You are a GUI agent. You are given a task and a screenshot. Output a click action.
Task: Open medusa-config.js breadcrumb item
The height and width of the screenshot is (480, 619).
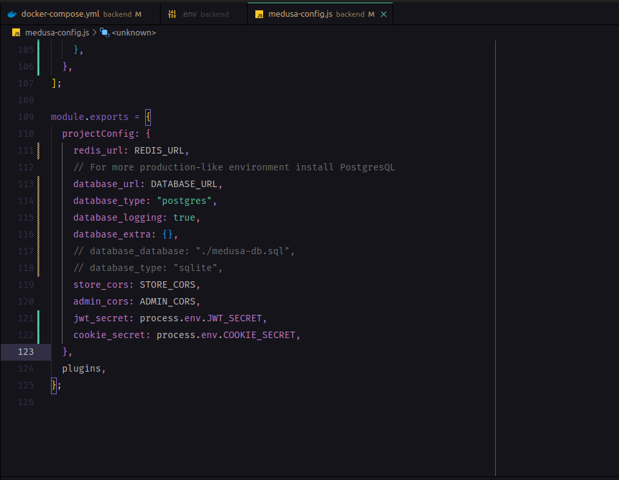[x=57, y=33]
